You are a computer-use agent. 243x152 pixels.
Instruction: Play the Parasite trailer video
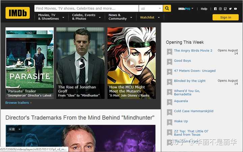(29, 63)
